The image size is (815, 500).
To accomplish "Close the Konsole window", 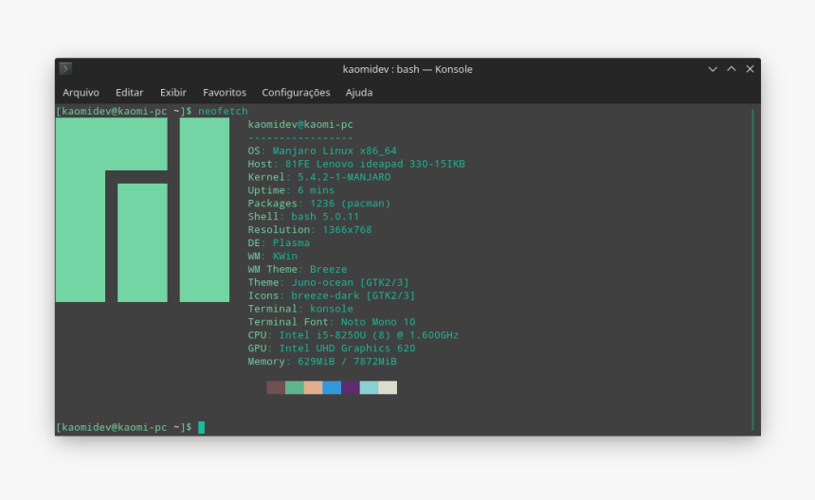I will click(750, 69).
